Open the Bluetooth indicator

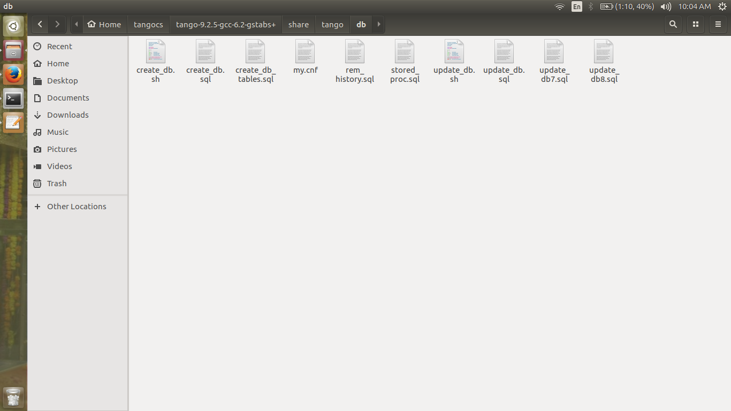(x=591, y=6)
